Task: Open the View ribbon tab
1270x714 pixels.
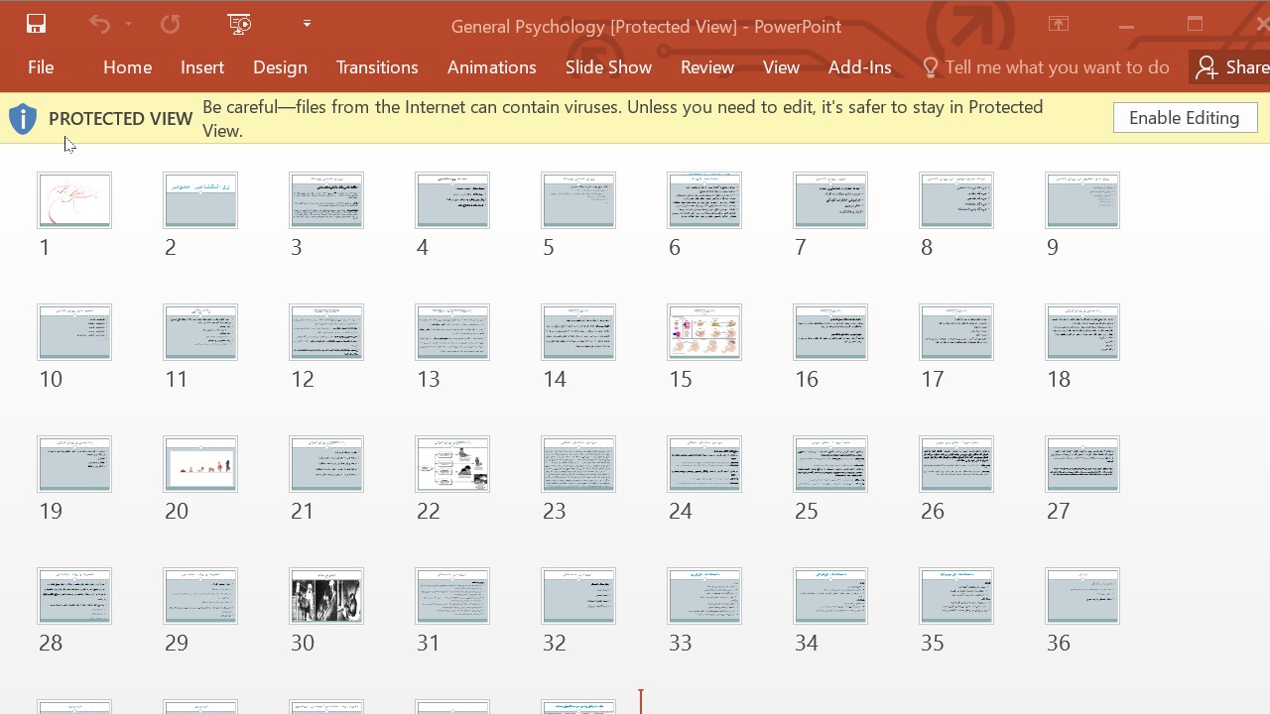Action: point(781,67)
